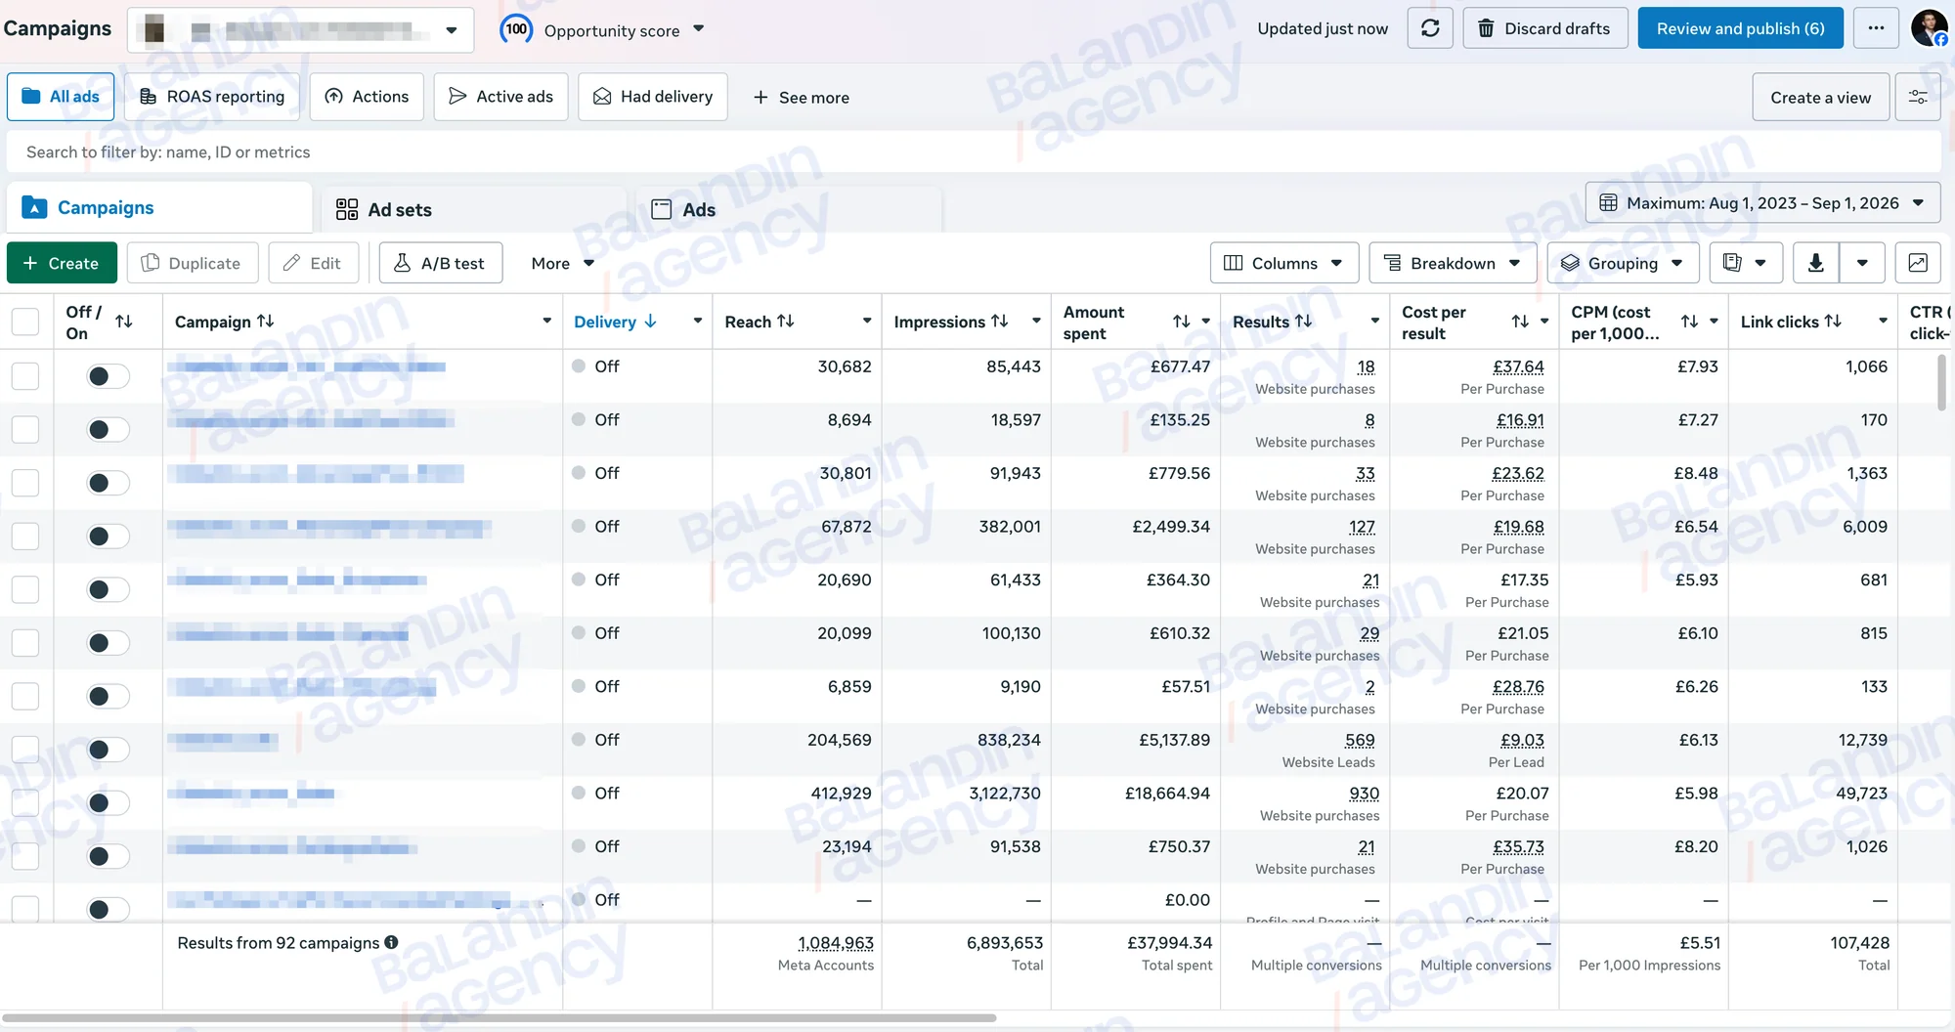1955x1032 pixels.
Task: Select the ROAS reporting view
Action: point(212,97)
